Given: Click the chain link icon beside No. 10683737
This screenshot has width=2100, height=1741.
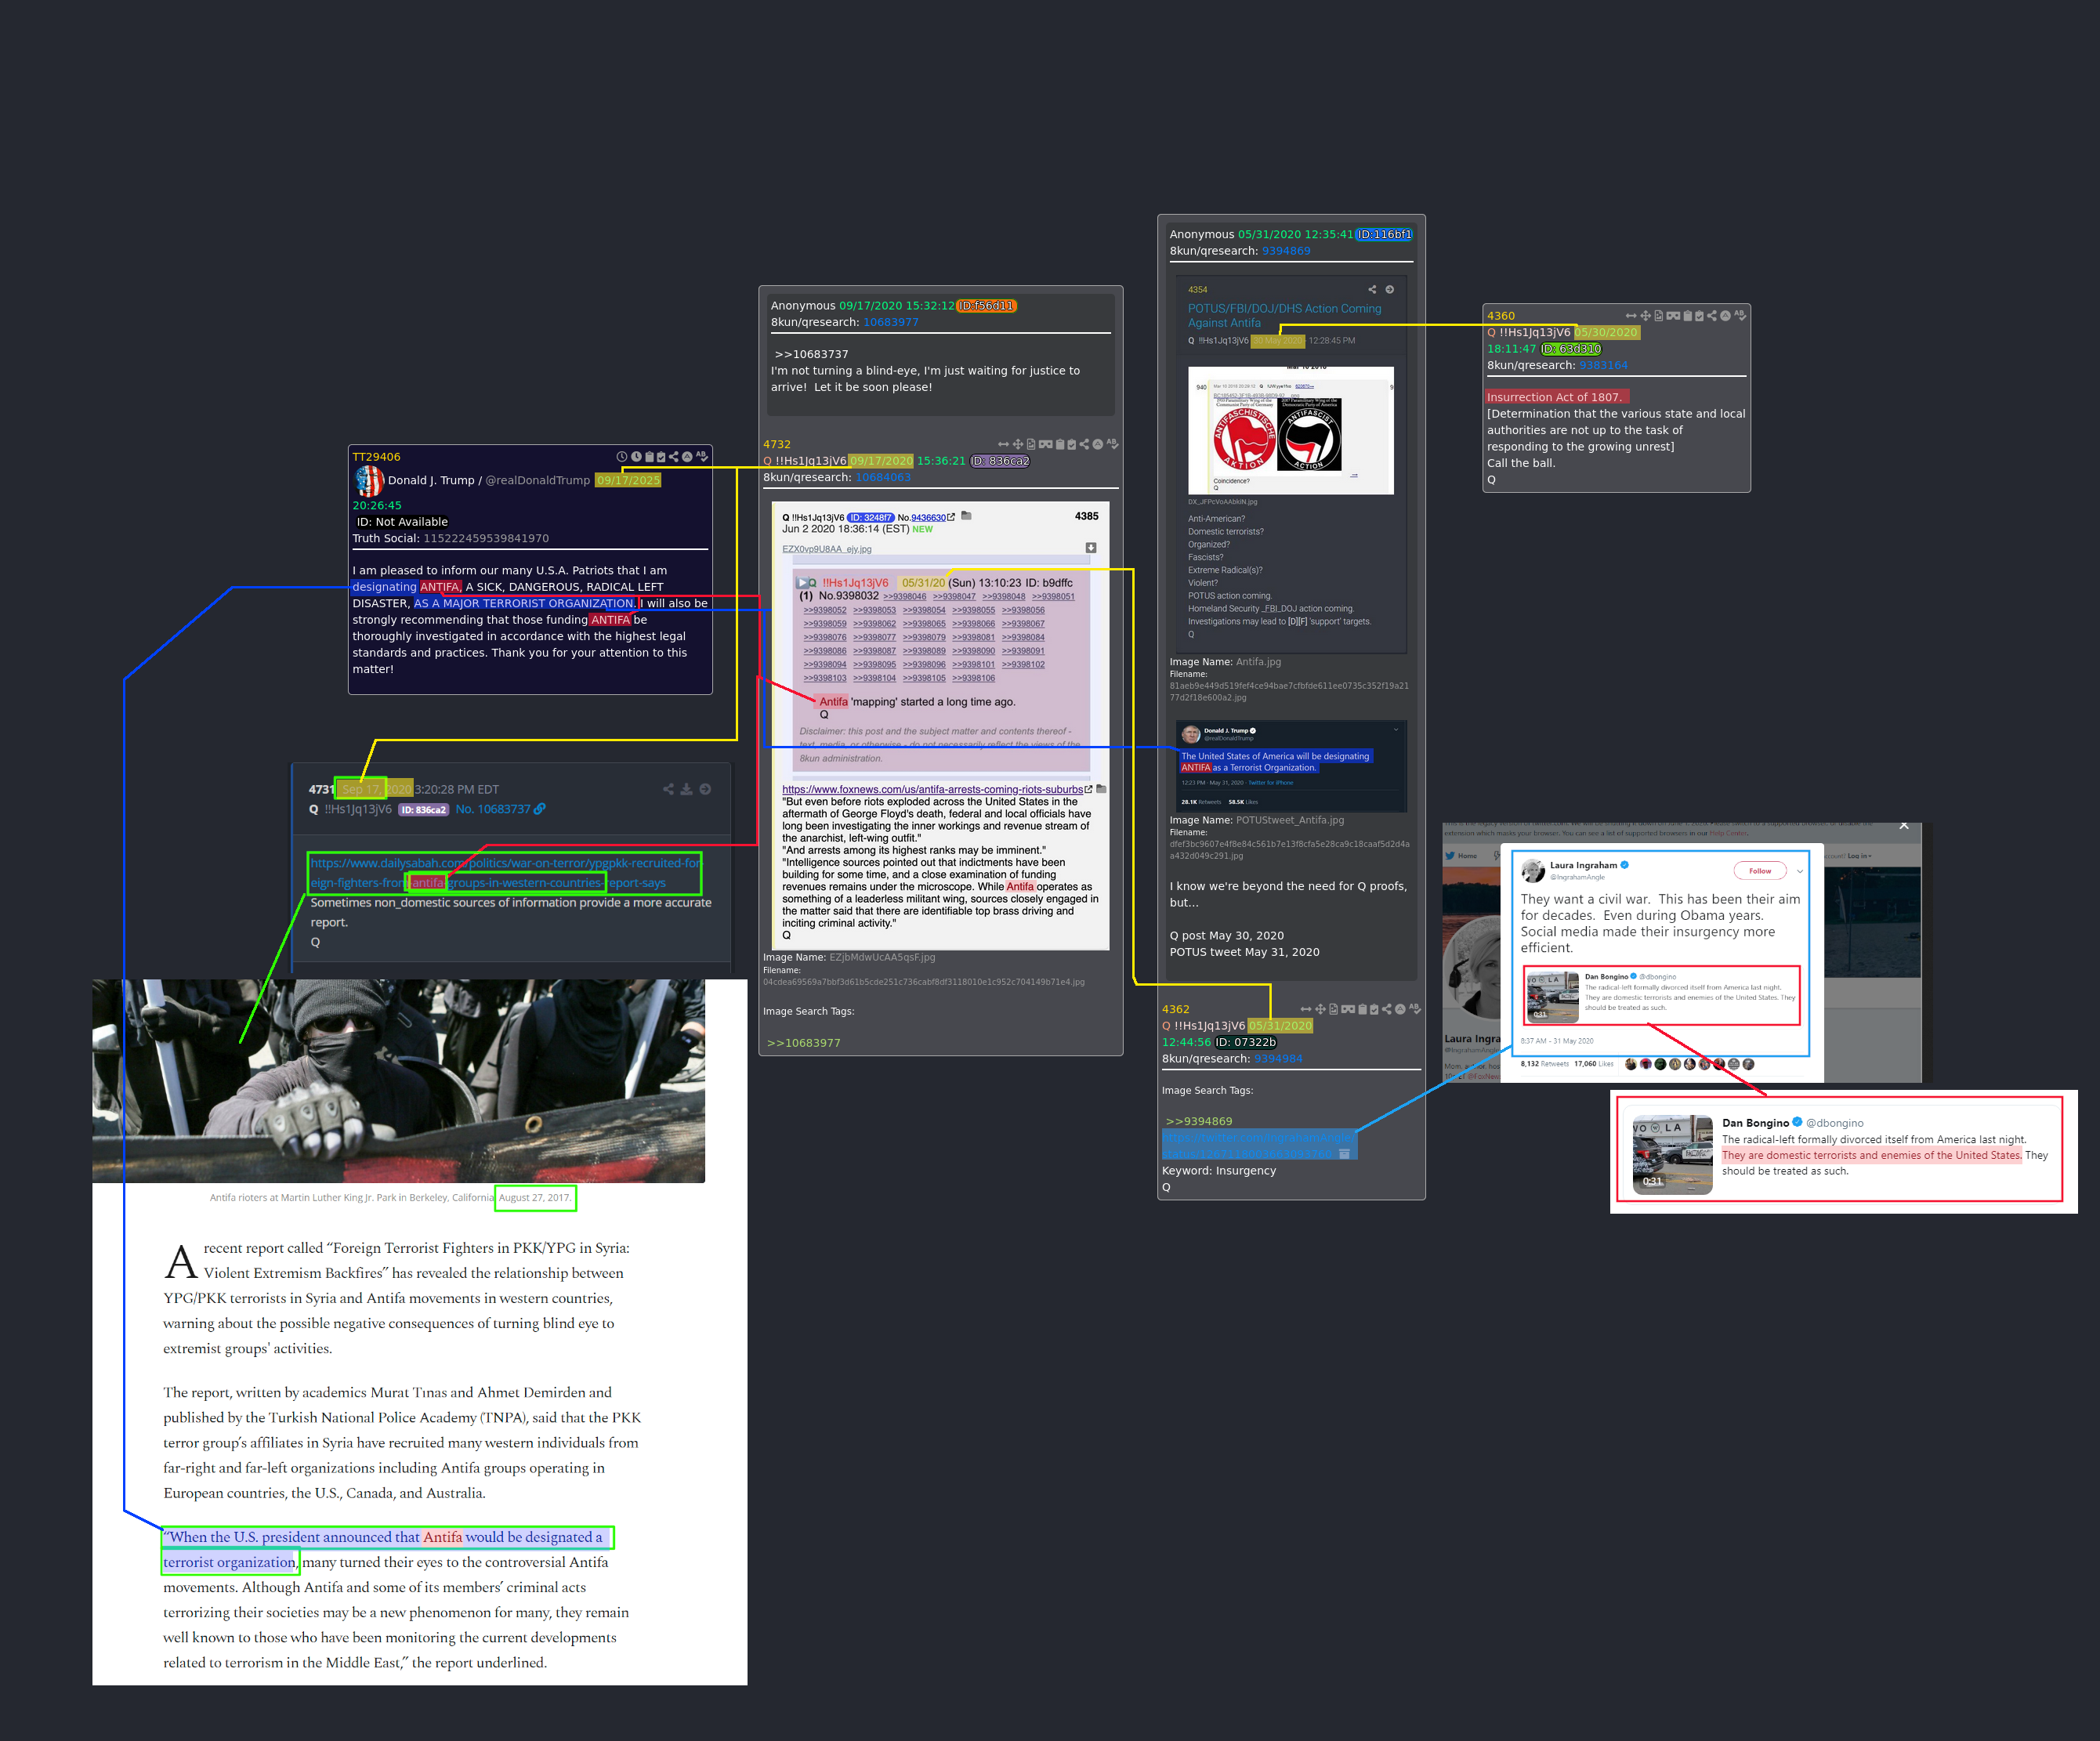Looking at the screenshot, I should (x=540, y=809).
